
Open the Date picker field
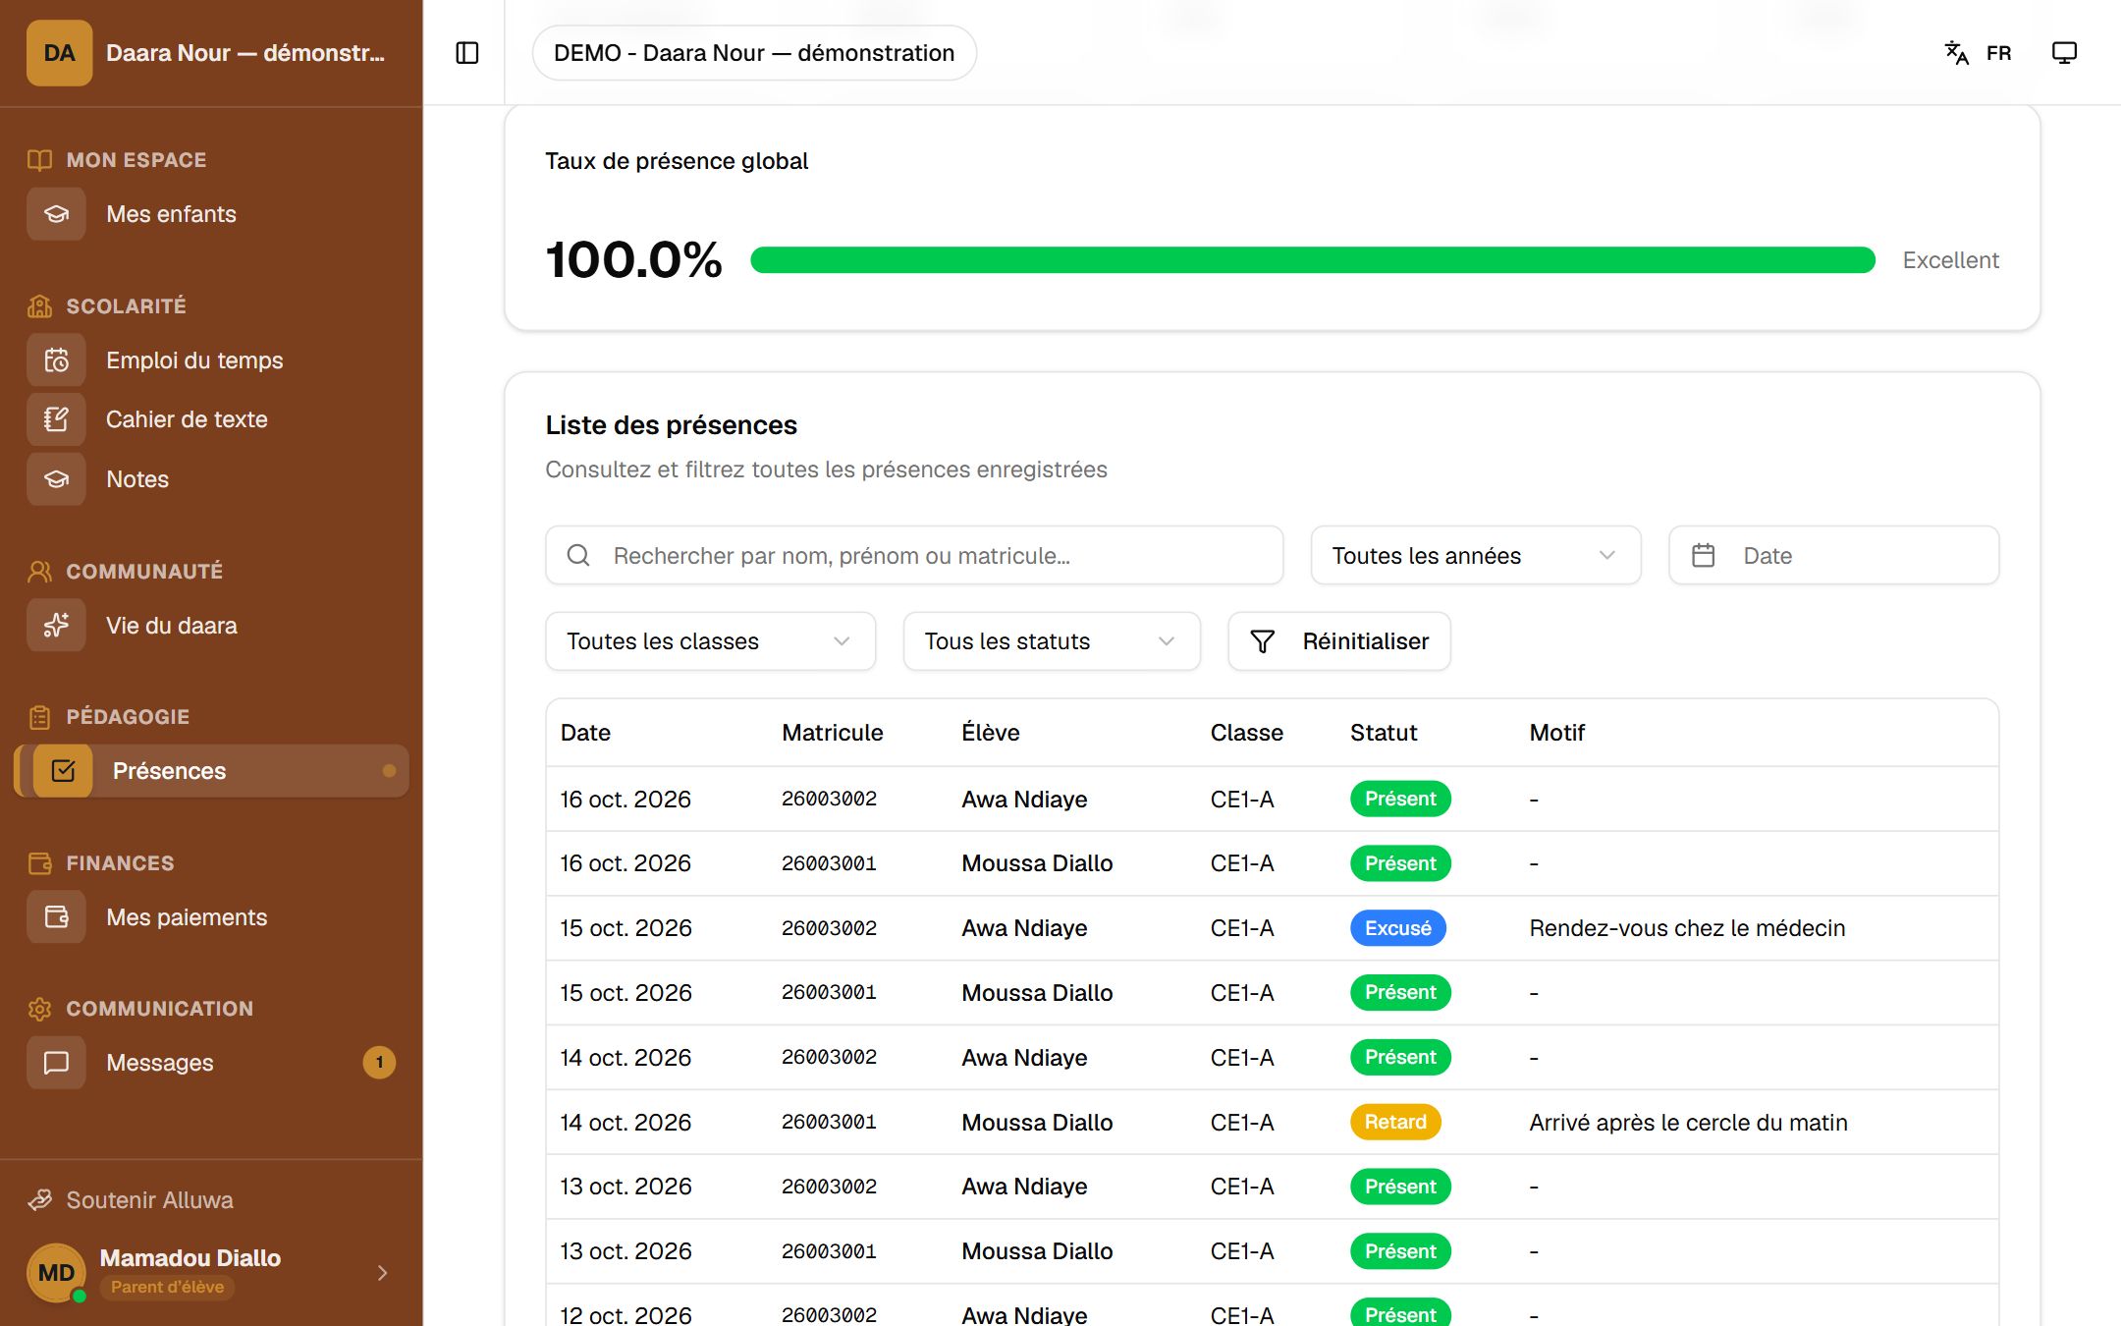point(1833,556)
